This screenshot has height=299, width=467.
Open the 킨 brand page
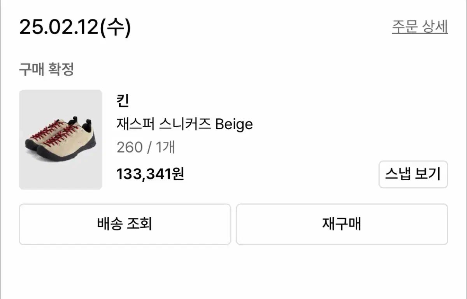point(123,101)
